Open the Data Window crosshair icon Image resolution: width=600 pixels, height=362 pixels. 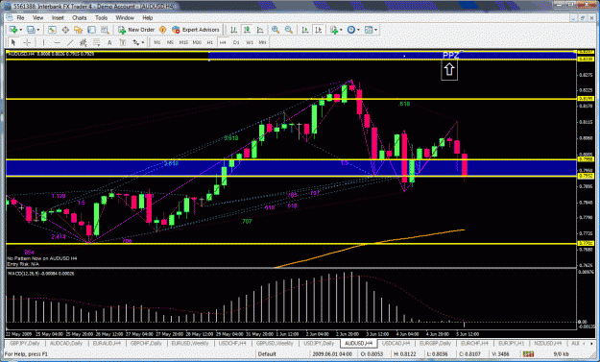(x=65, y=30)
